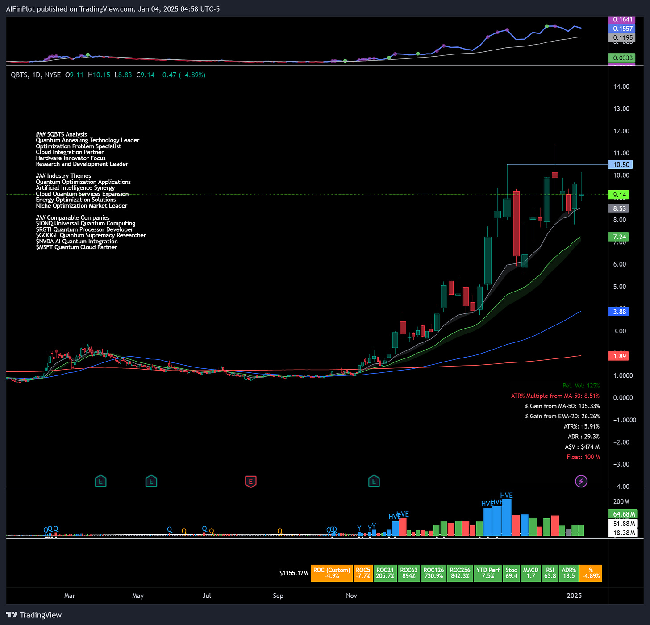The height and width of the screenshot is (625, 650).
Task: Click the YTD Perf 7.5% cell
Action: click(488, 573)
